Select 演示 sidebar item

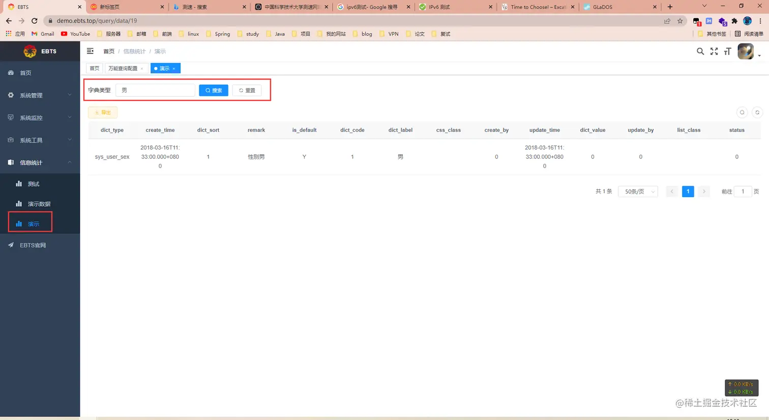[x=40, y=223]
